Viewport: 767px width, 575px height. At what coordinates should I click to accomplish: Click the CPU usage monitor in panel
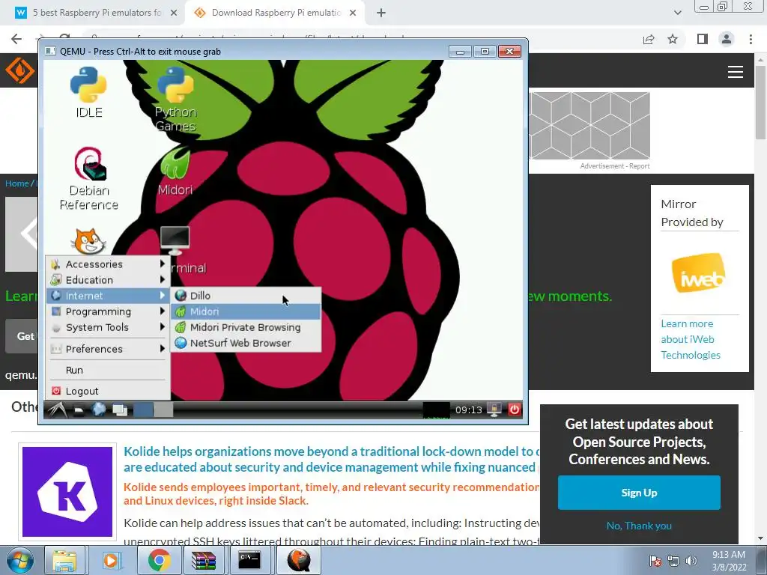437,410
